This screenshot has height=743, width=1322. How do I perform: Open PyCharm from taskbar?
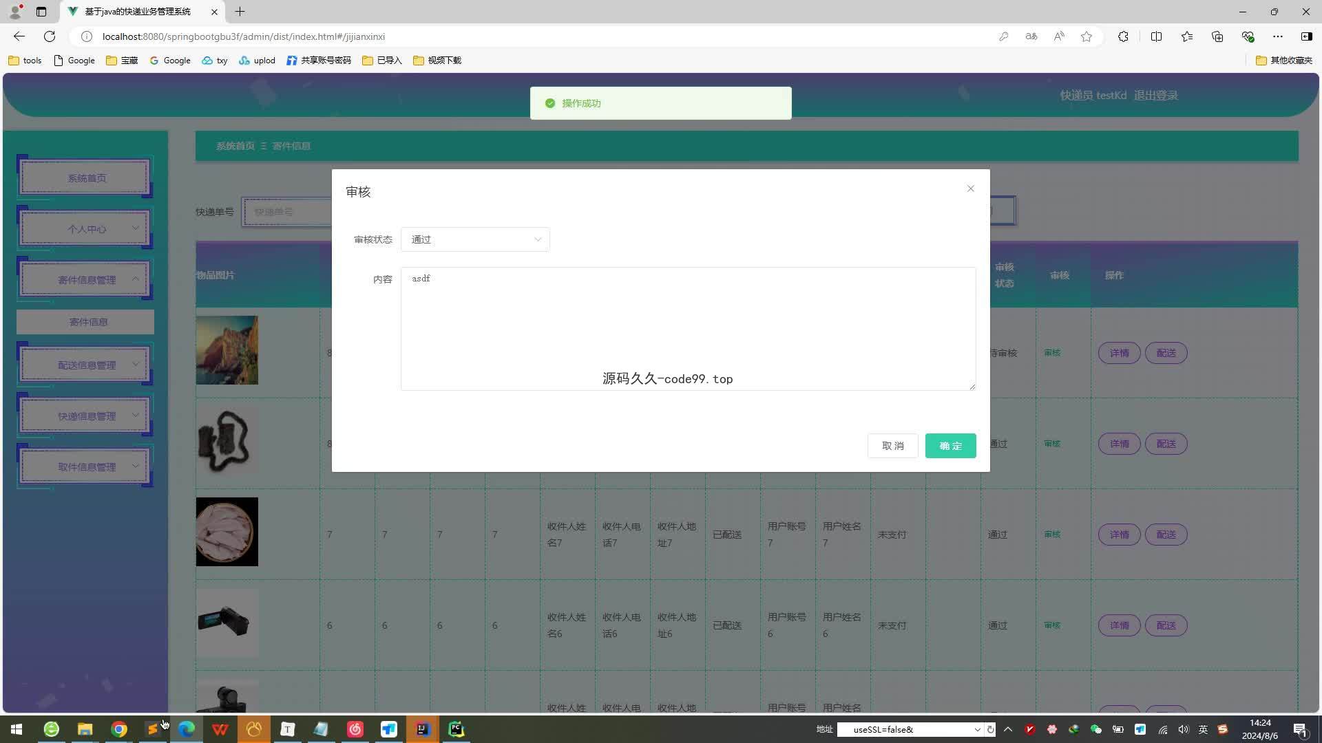tap(457, 729)
